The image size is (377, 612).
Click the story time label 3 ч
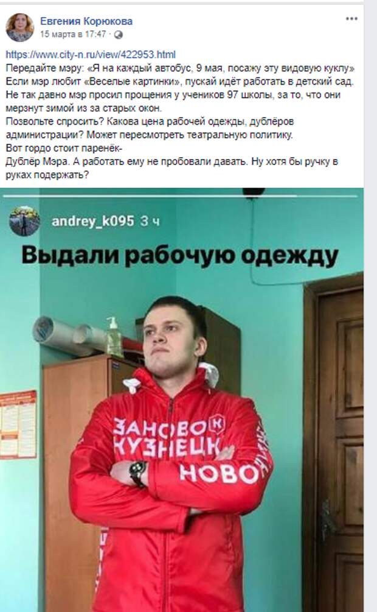(x=150, y=221)
